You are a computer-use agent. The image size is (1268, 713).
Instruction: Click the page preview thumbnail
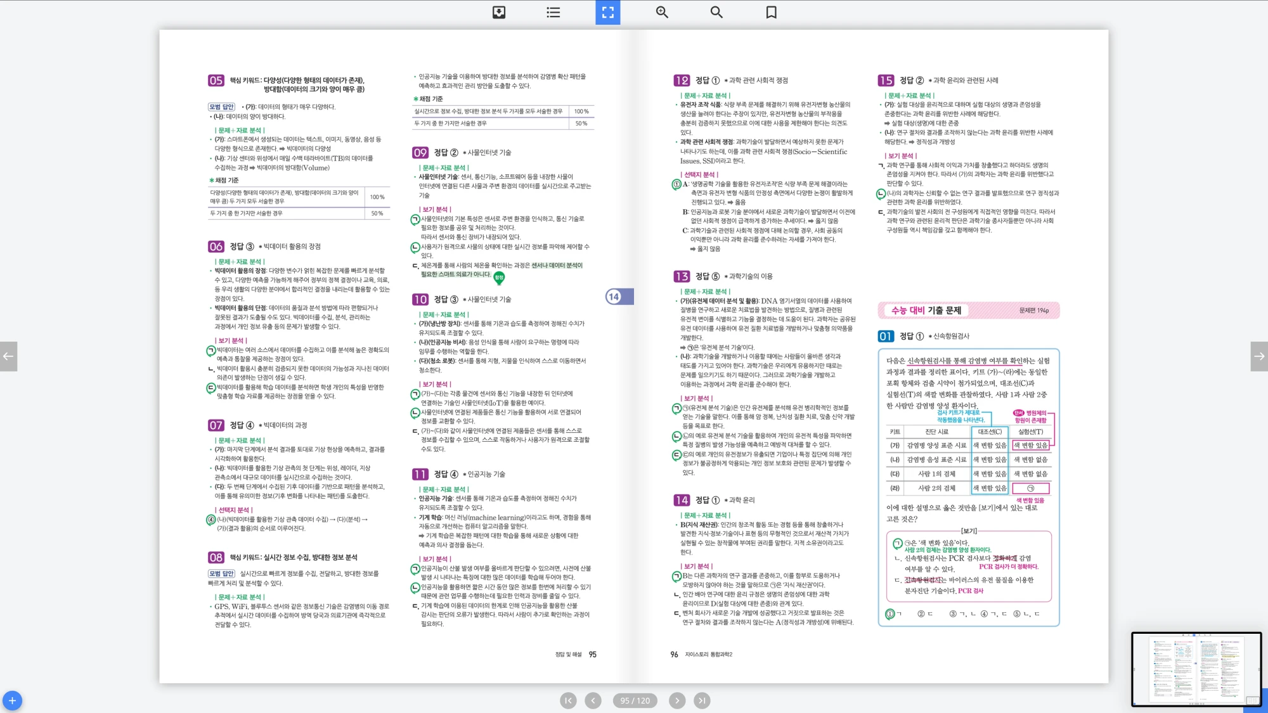tap(1196, 669)
